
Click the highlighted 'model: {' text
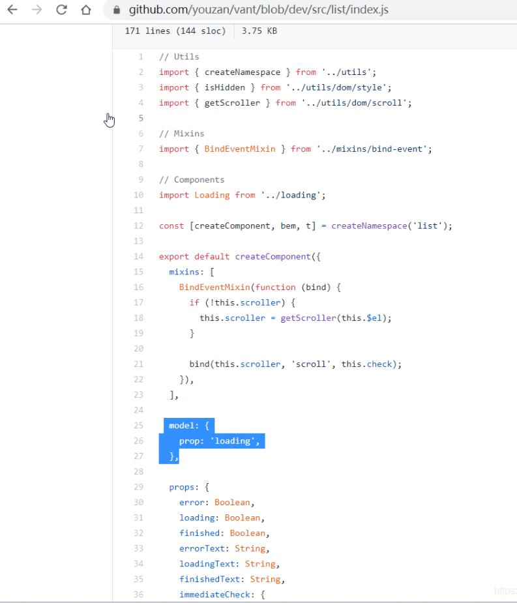coord(189,426)
